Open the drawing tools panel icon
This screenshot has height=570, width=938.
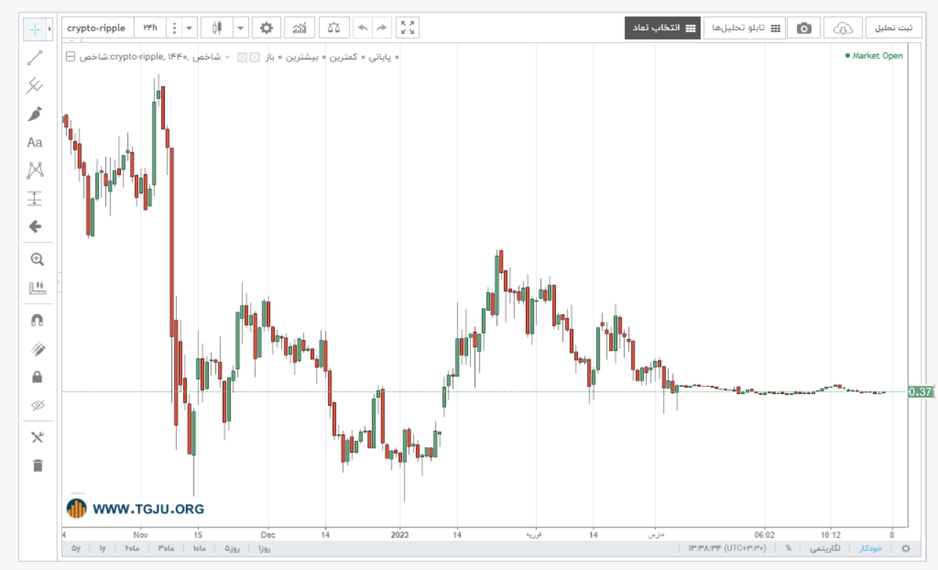(x=37, y=437)
